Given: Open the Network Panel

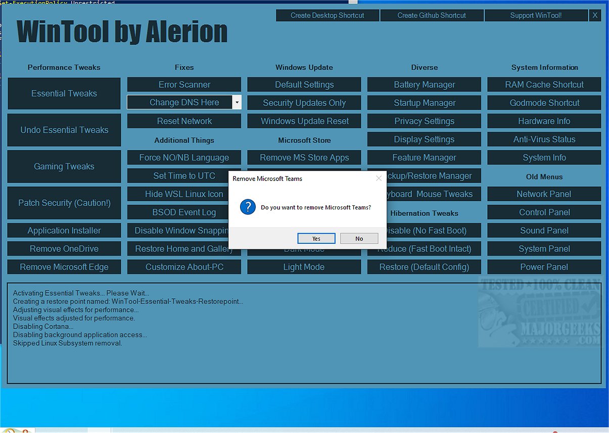Looking at the screenshot, I should pos(544,194).
